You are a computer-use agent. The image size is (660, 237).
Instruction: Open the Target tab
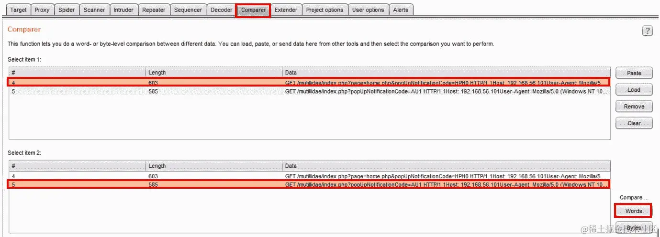[19, 10]
